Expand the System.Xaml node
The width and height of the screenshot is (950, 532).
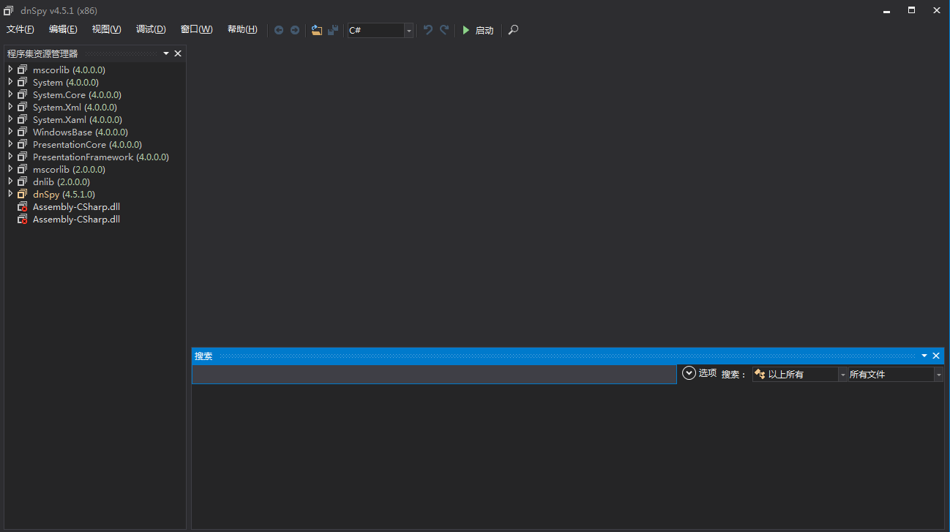click(10, 119)
